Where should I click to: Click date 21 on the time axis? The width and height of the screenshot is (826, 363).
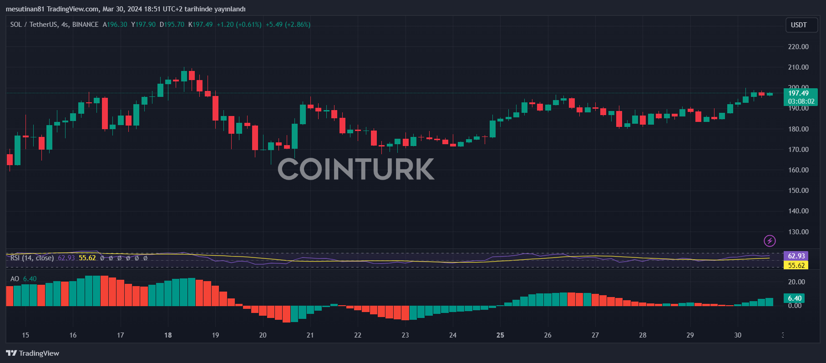(x=310, y=335)
